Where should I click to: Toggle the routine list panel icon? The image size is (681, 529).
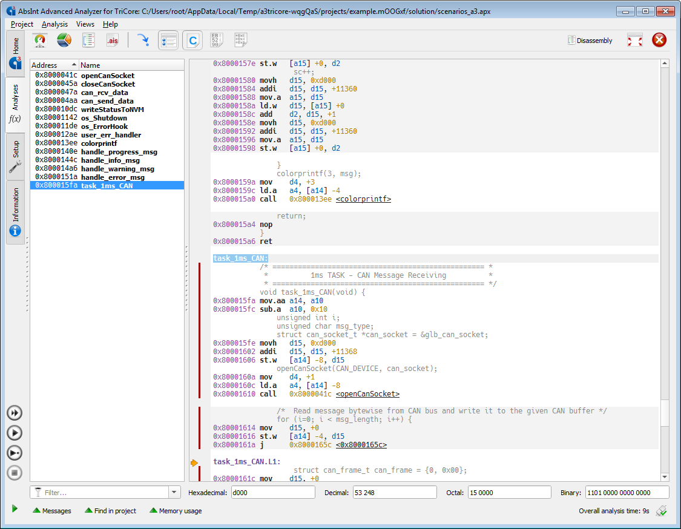(168, 41)
